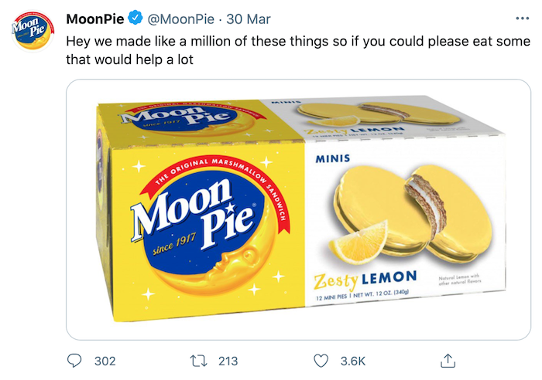Click the MINIS text on box front
The height and width of the screenshot is (380, 542).
332,158
